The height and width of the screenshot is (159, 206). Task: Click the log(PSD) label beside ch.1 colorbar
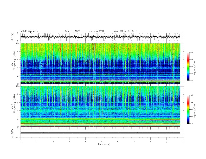coord(195,68)
